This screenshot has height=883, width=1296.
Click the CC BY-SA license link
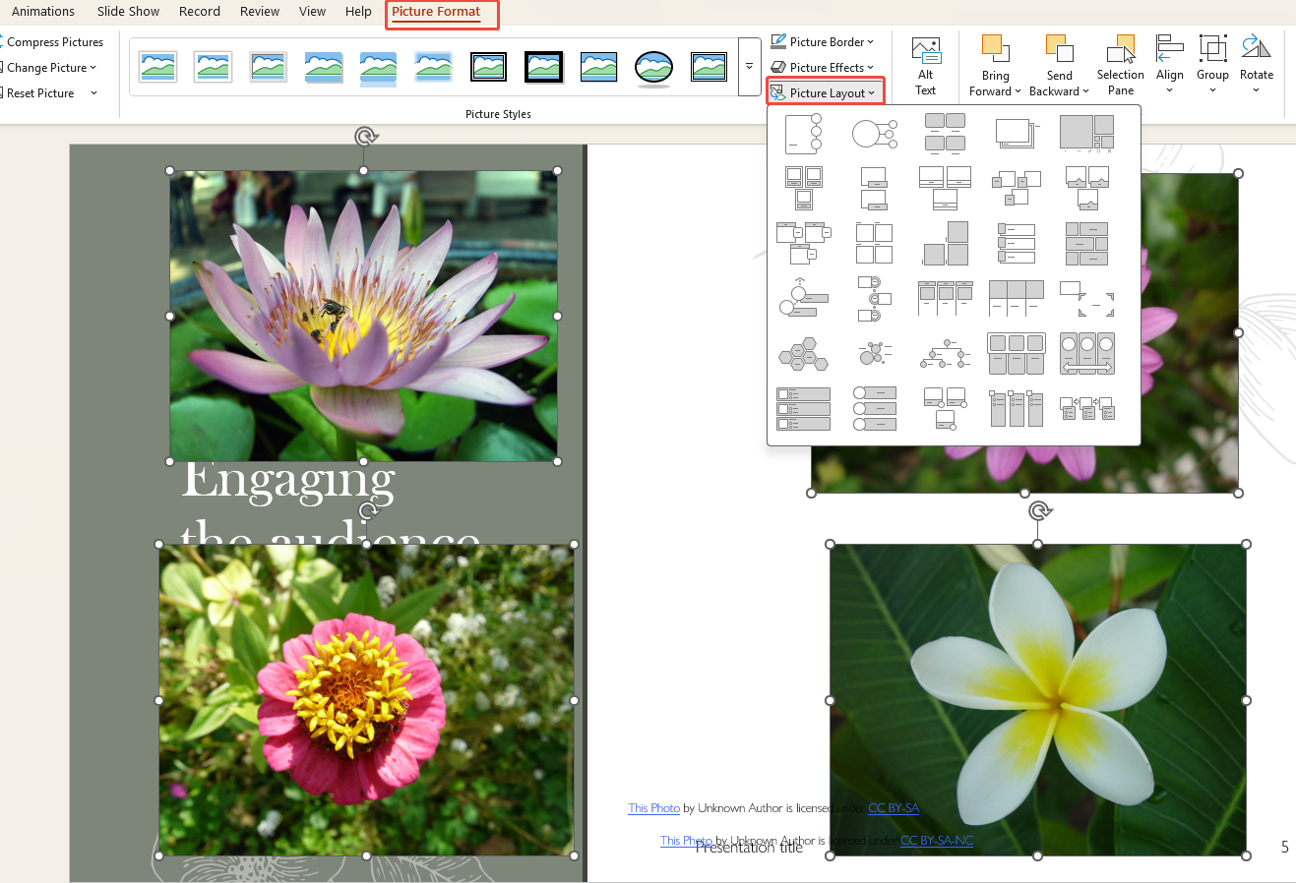(x=892, y=807)
